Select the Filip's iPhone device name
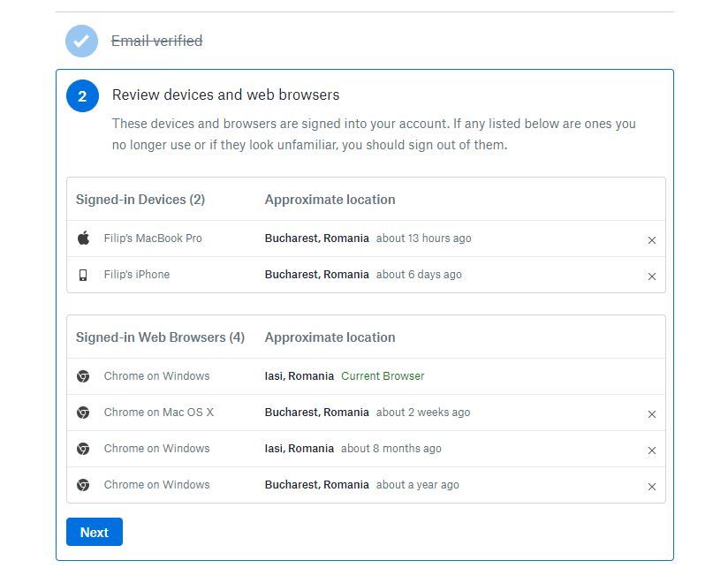The image size is (728, 568). click(136, 274)
